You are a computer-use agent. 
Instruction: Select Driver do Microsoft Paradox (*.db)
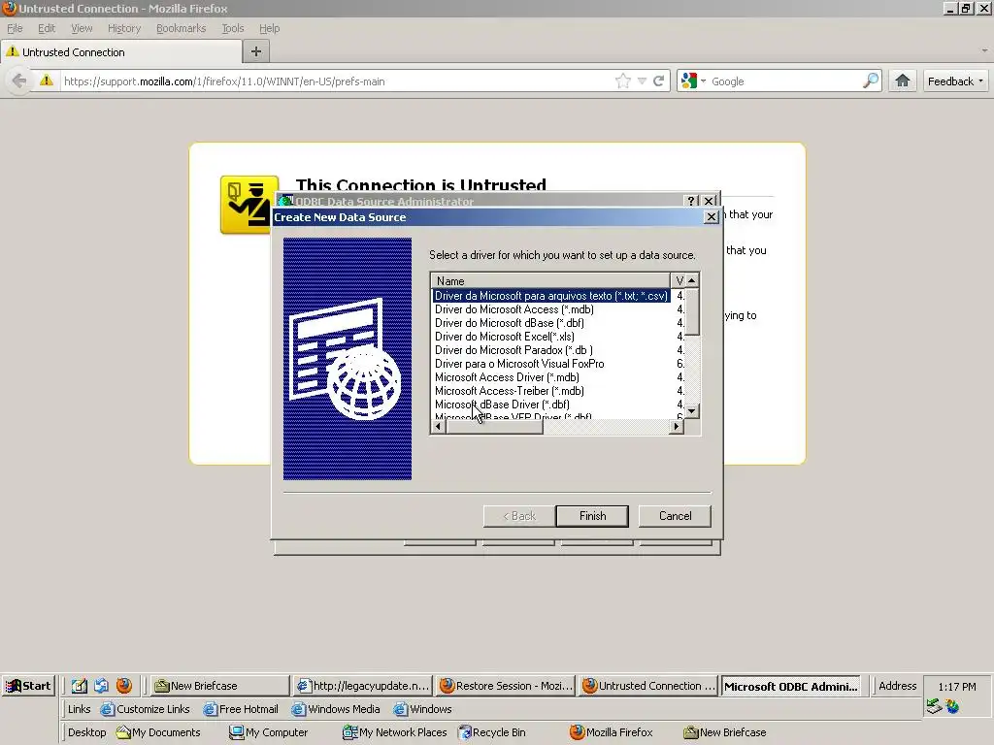(x=514, y=349)
